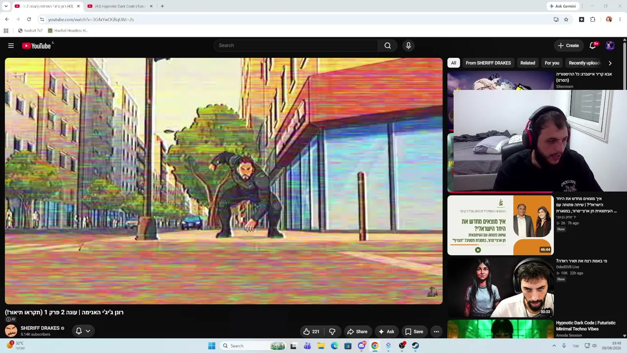Bookmark this page with the star icon
The width and height of the screenshot is (627, 353).
(x=566, y=20)
